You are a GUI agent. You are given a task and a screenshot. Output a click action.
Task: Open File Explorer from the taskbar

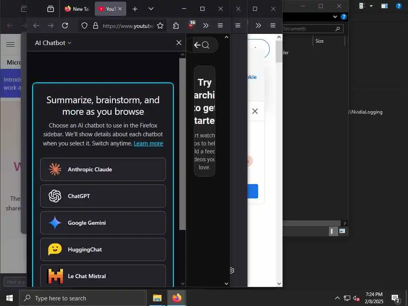(x=157, y=298)
